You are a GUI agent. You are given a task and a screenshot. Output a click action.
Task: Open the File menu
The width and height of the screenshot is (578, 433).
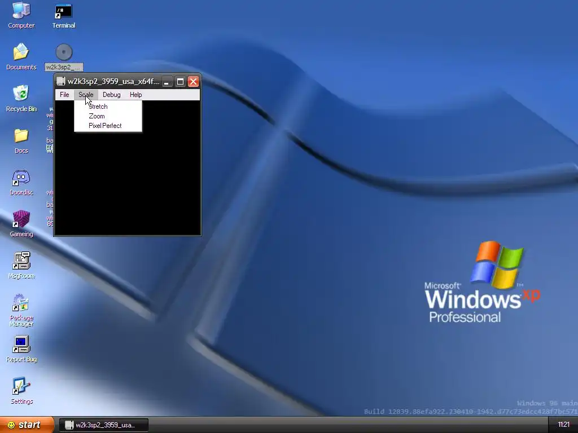(64, 95)
